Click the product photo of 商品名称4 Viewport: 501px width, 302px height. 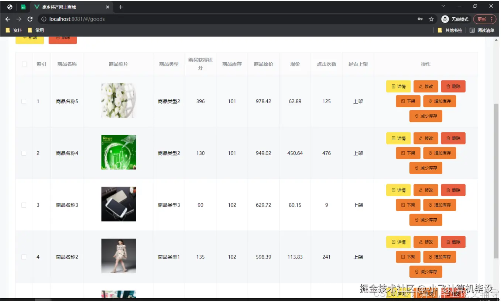(x=118, y=152)
